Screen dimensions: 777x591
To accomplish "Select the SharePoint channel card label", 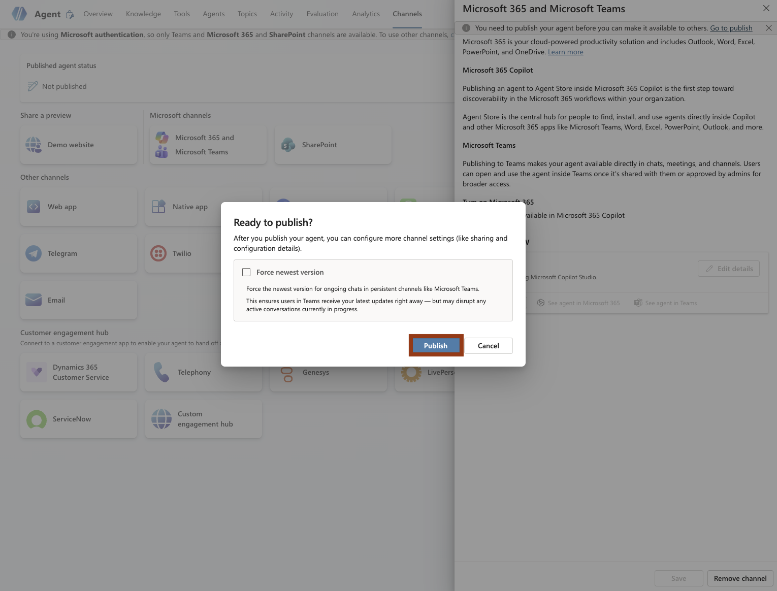I will click(x=319, y=145).
